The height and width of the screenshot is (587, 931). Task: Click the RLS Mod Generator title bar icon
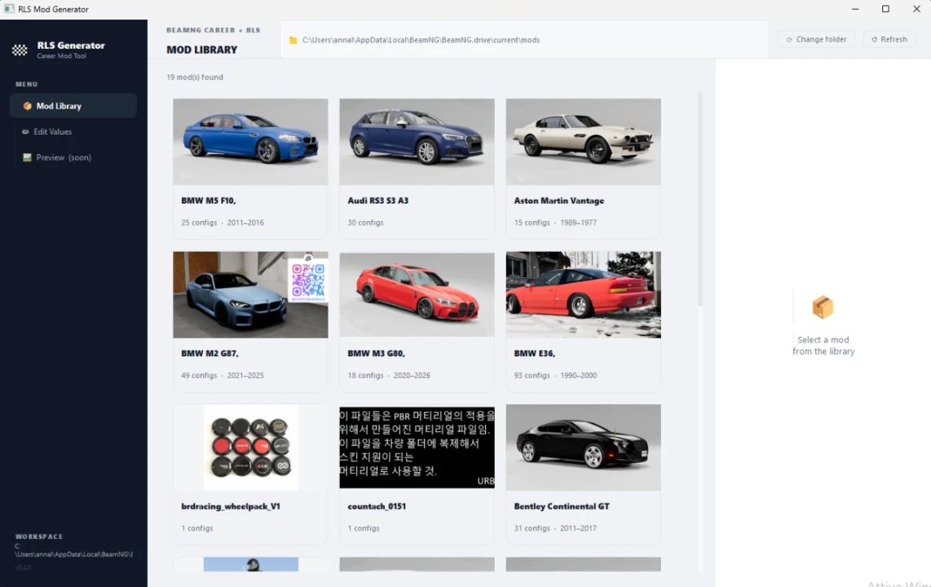click(9, 9)
